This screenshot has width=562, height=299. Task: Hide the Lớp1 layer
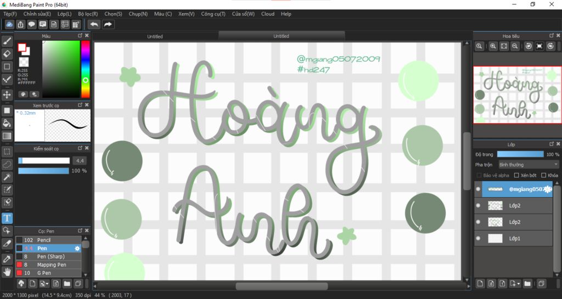click(x=478, y=238)
